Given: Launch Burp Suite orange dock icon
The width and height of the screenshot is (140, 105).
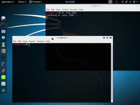Looking at the screenshot, I should (x=3, y=51).
